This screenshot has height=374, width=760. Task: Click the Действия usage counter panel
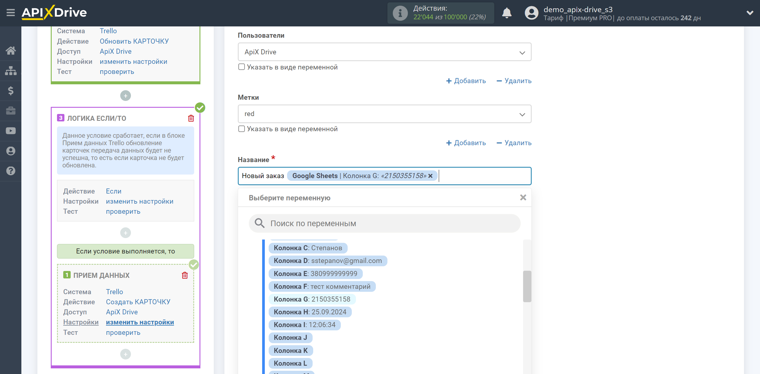click(441, 13)
